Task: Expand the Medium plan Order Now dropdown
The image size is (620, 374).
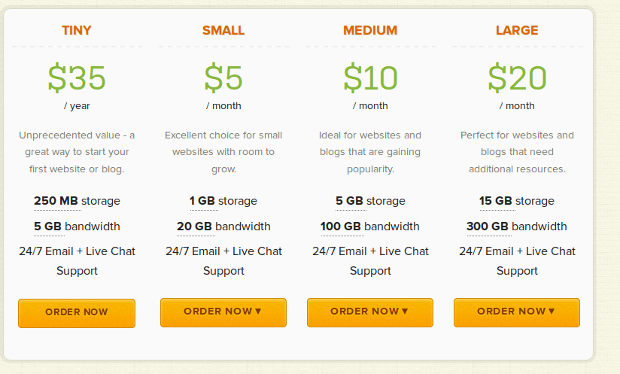Action: (x=370, y=312)
